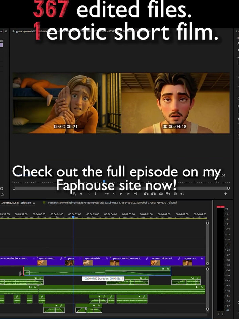The image size is (239, 319).
Task: Show hidden panels with the double-chevron
Action: [6, 31]
